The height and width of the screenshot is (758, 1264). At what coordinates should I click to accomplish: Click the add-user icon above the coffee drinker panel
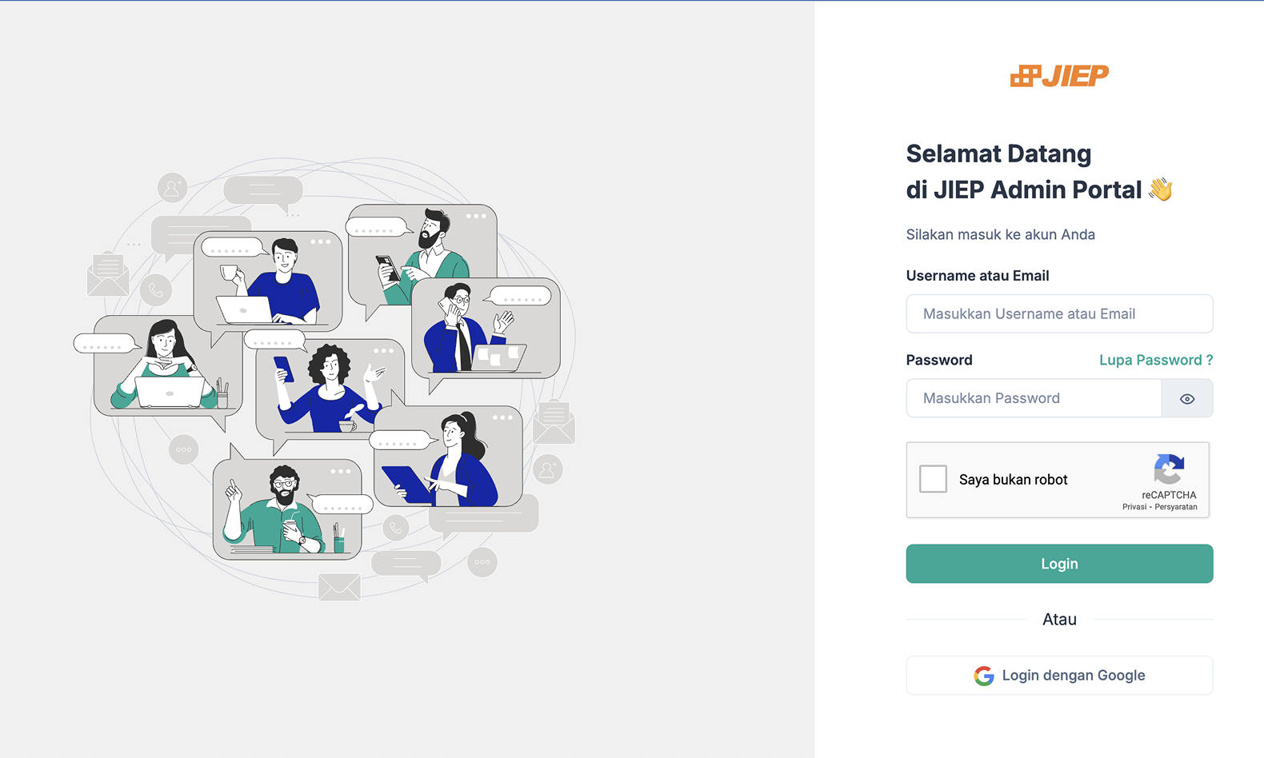coord(172,188)
